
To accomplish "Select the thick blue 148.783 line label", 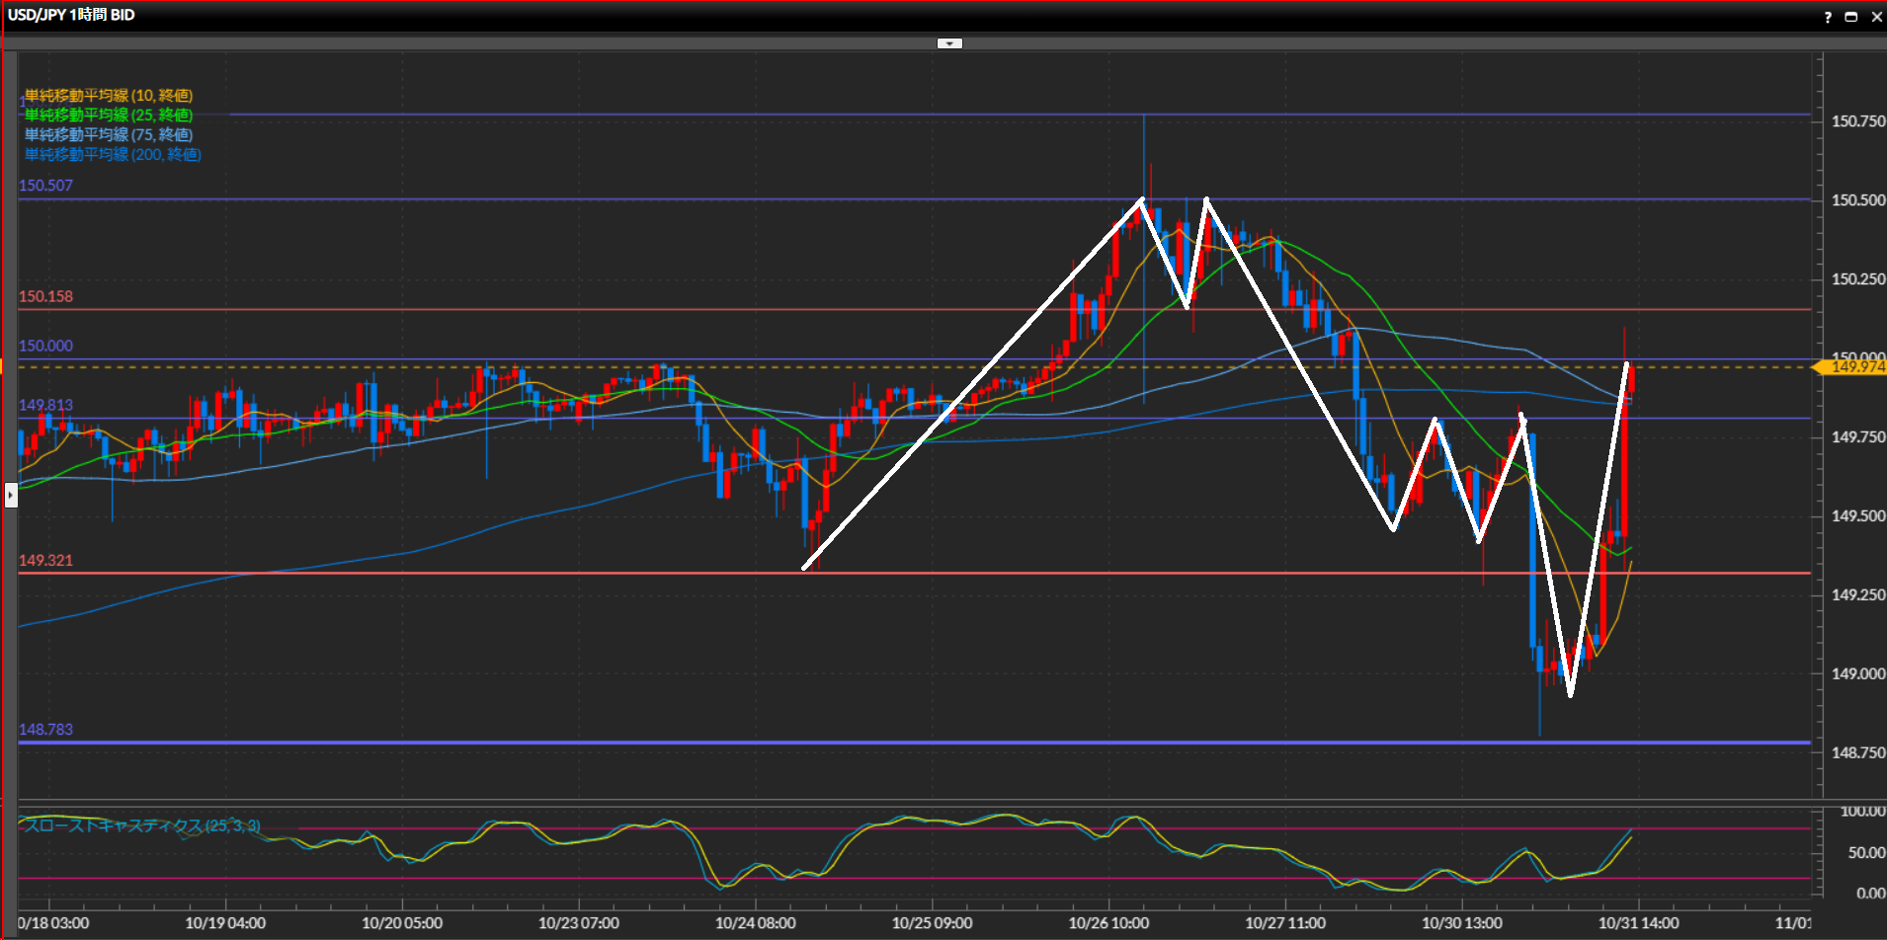I will pos(45,730).
